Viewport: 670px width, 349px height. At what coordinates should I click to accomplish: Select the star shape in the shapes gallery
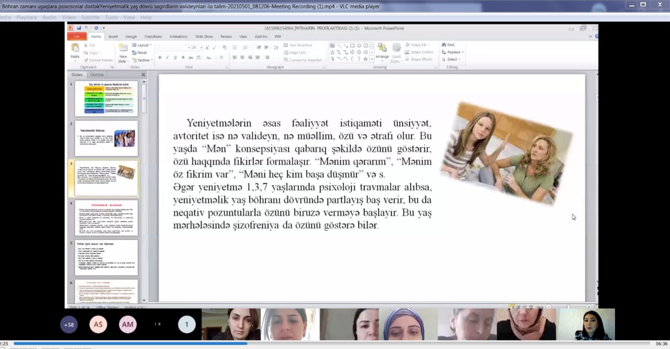click(365, 59)
